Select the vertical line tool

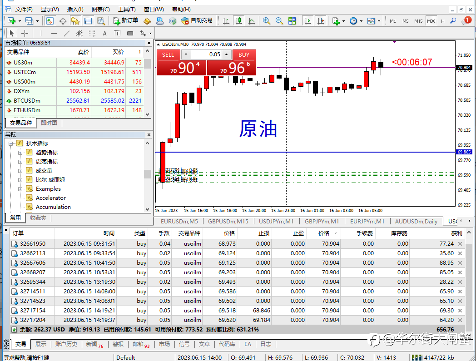click(41, 33)
